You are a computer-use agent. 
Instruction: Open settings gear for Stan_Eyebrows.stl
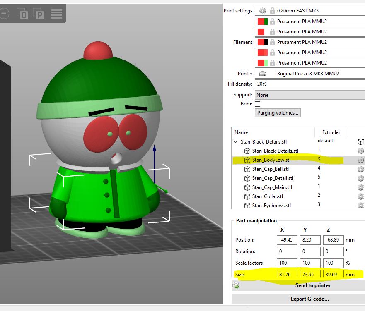tap(360, 206)
